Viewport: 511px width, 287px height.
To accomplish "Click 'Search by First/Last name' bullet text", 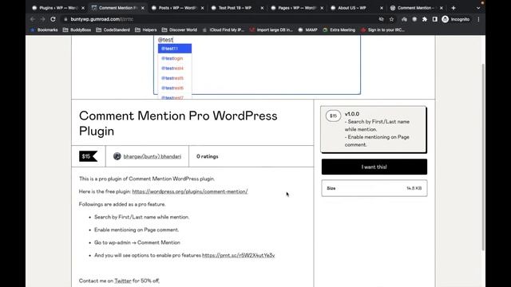I will click(x=141, y=217).
